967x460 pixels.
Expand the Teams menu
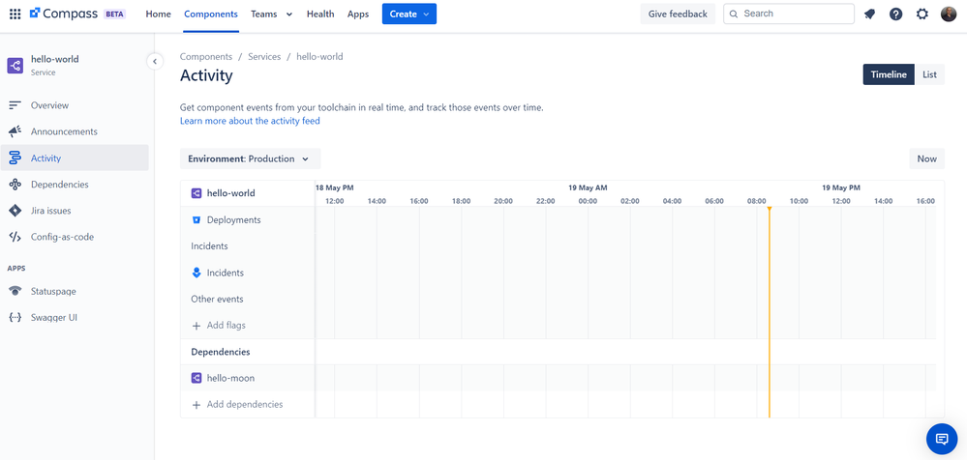tap(271, 14)
